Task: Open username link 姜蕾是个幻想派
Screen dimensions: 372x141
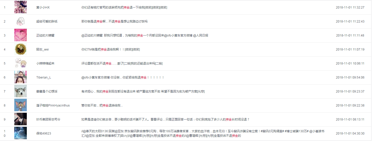Action: pyautogui.click(x=47, y=91)
